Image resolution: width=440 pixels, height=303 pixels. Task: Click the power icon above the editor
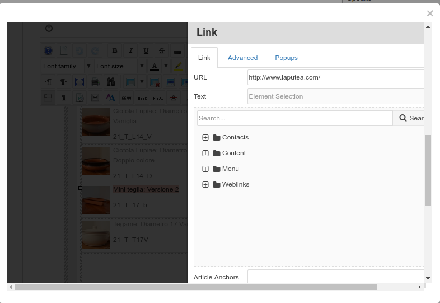pos(49,28)
